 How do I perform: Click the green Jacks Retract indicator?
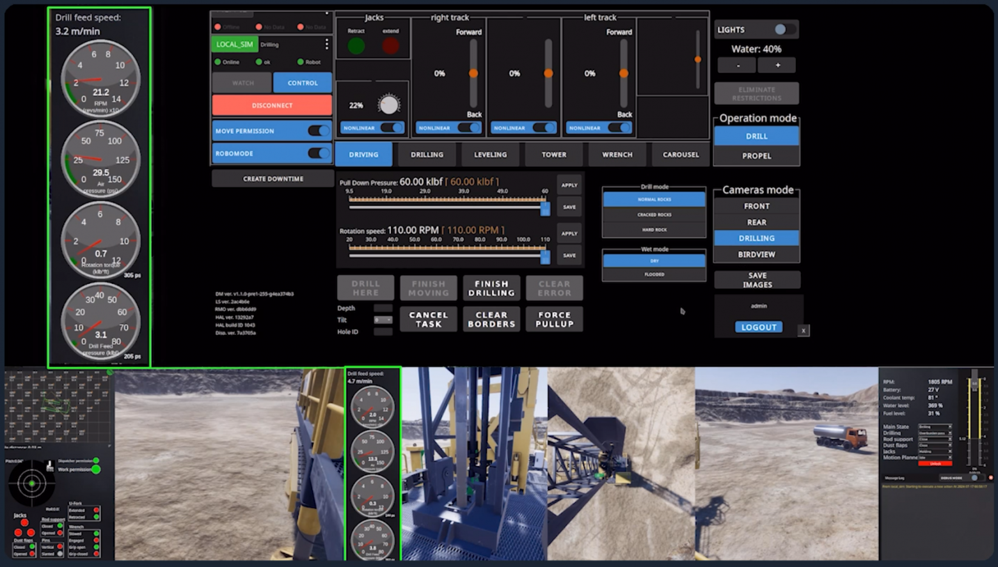356,45
